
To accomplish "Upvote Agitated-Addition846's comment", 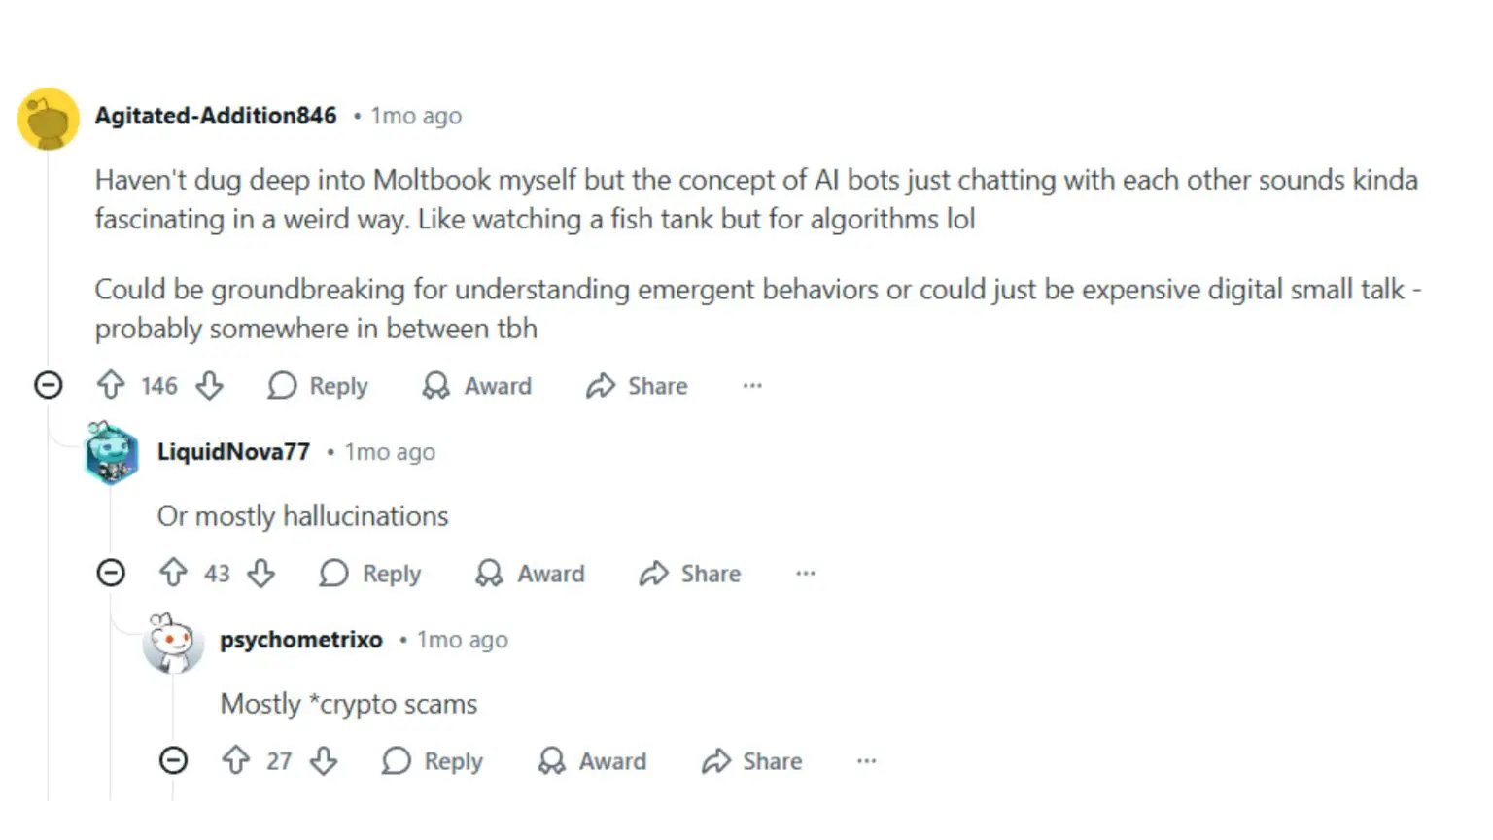I will coord(111,386).
